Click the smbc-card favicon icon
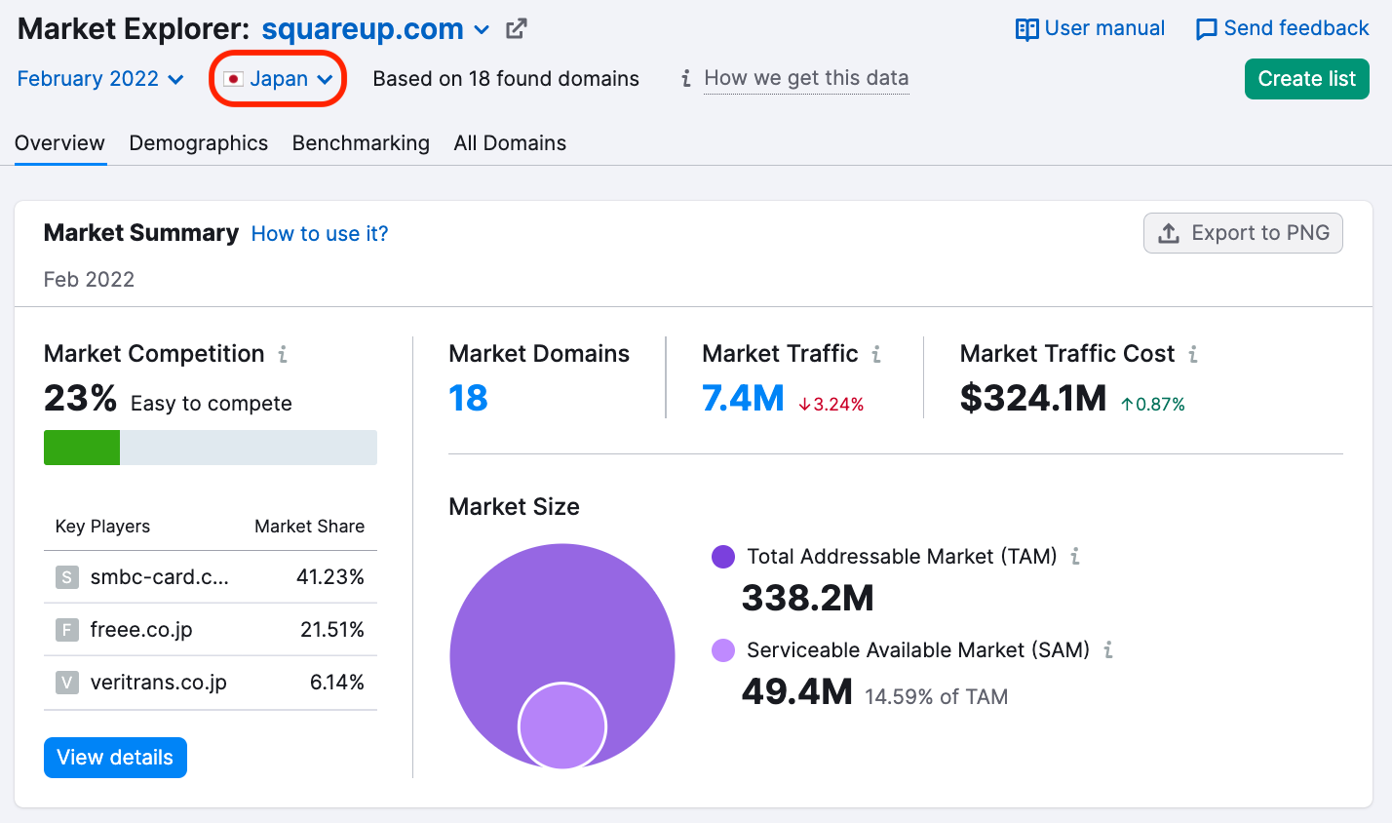The image size is (1392, 823). coord(66,577)
